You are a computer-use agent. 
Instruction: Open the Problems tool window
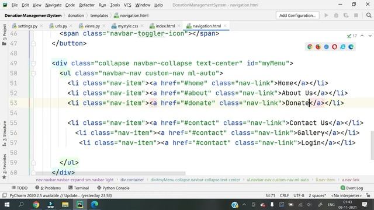coord(48,188)
